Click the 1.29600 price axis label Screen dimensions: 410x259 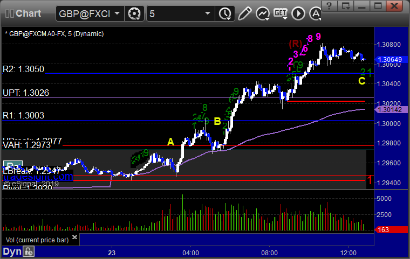point(388,163)
